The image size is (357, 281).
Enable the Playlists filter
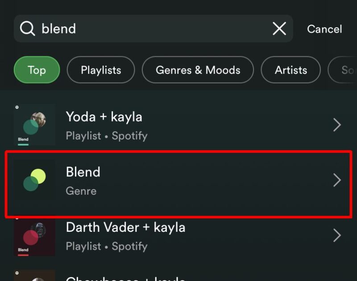[x=100, y=70]
